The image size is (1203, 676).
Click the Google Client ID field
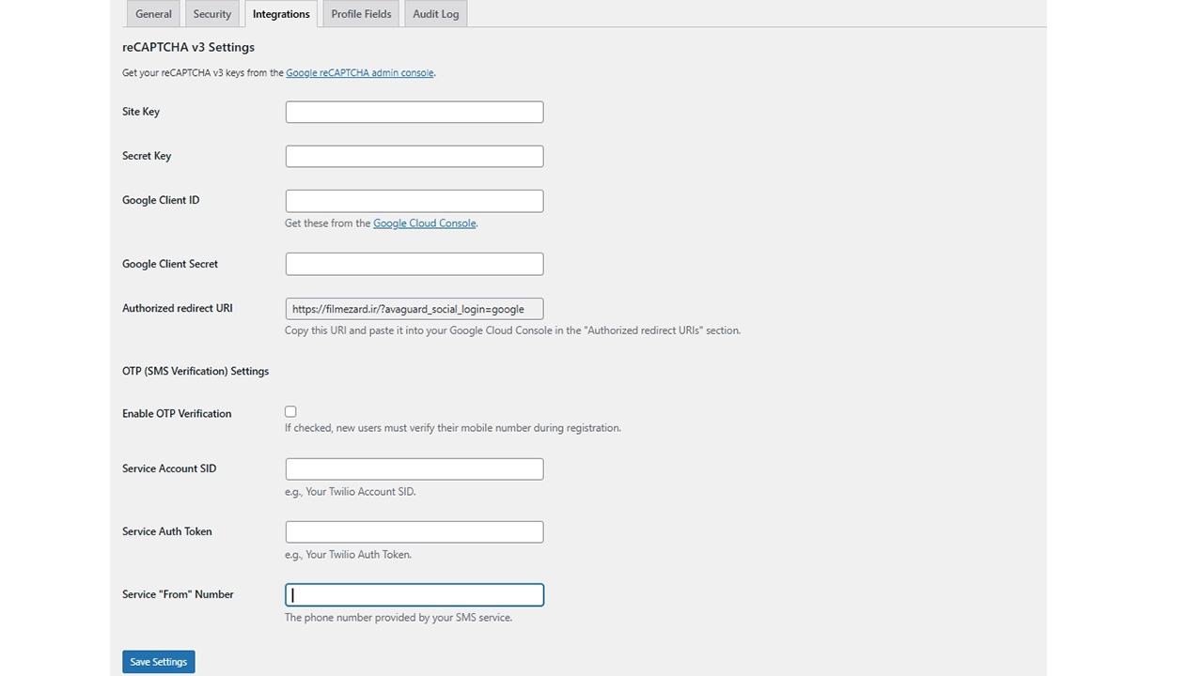point(414,201)
